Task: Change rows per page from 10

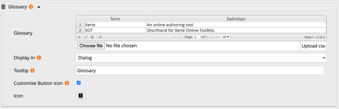Action: click(226, 37)
